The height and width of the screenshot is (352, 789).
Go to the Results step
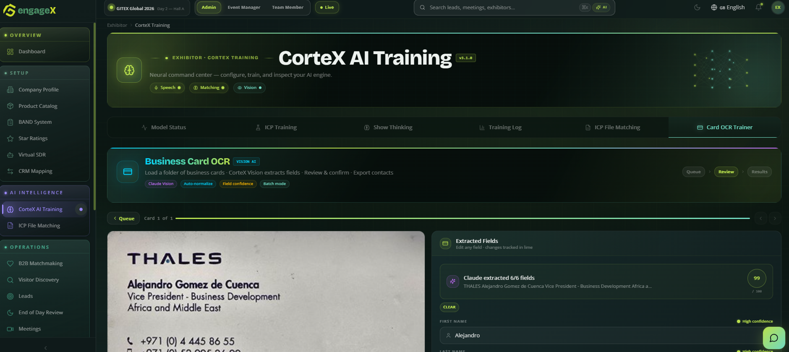759,172
